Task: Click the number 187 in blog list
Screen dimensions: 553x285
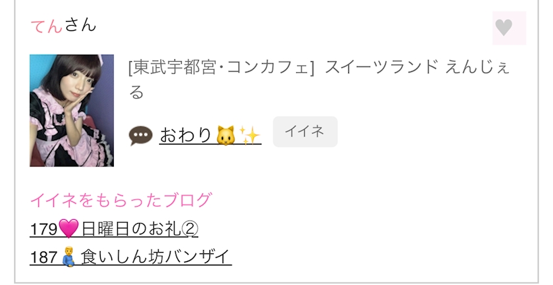Action: pyautogui.click(x=43, y=257)
